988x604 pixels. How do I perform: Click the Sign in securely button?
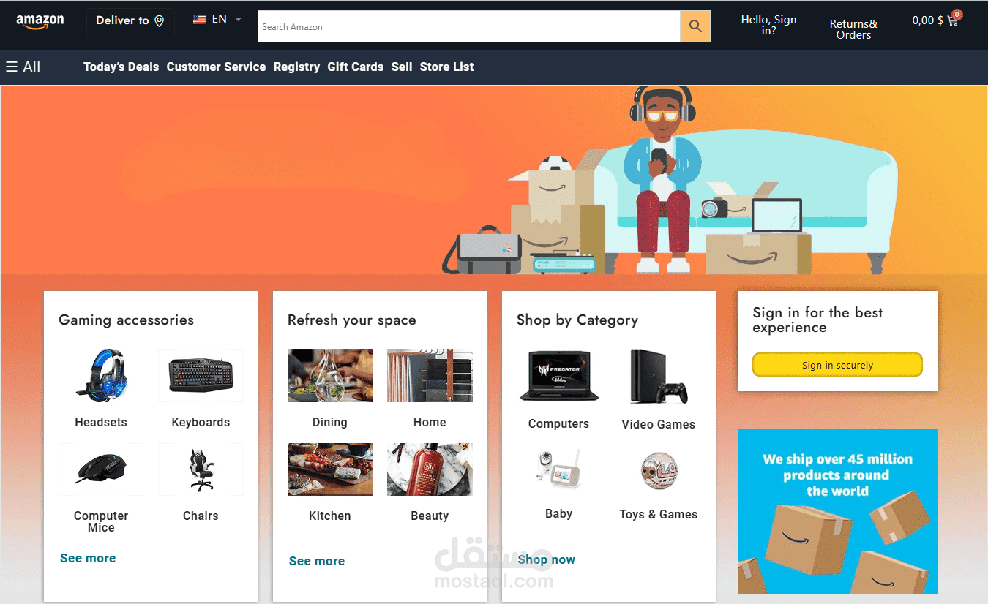point(837,365)
